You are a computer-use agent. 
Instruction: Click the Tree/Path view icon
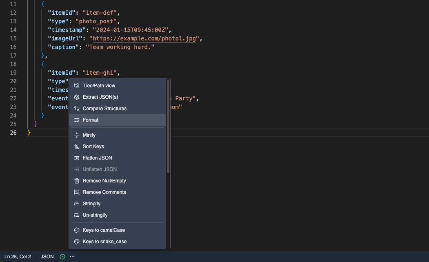77,86
